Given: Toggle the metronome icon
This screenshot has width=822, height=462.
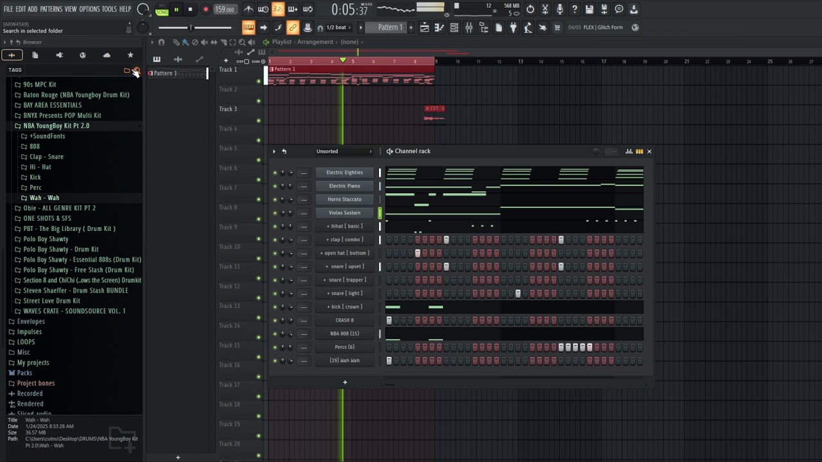Looking at the screenshot, I should (249, 9).
